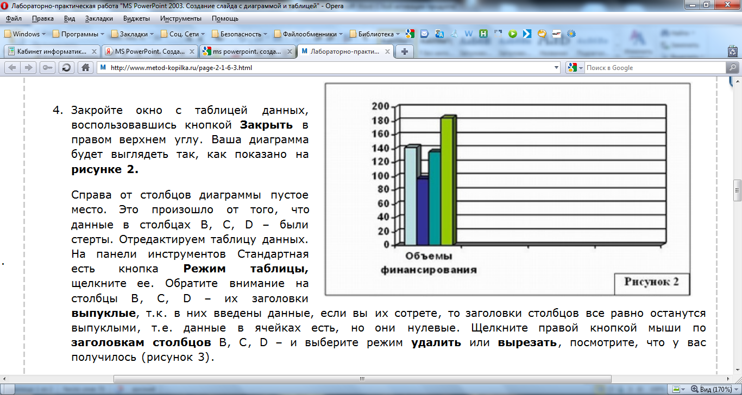Click the Рисунок 2 chart image
This screenshot has height=395, width=742.
click(x=507, y=189)
